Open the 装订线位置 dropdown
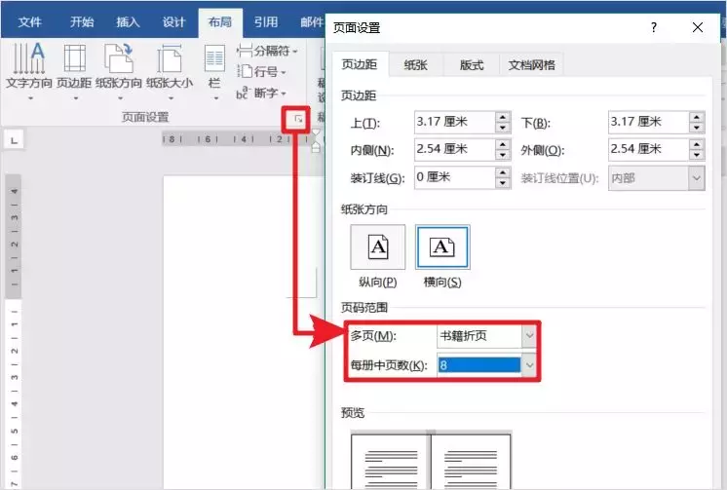The width and height of the screenshot is (727, 490). [657, 178]
